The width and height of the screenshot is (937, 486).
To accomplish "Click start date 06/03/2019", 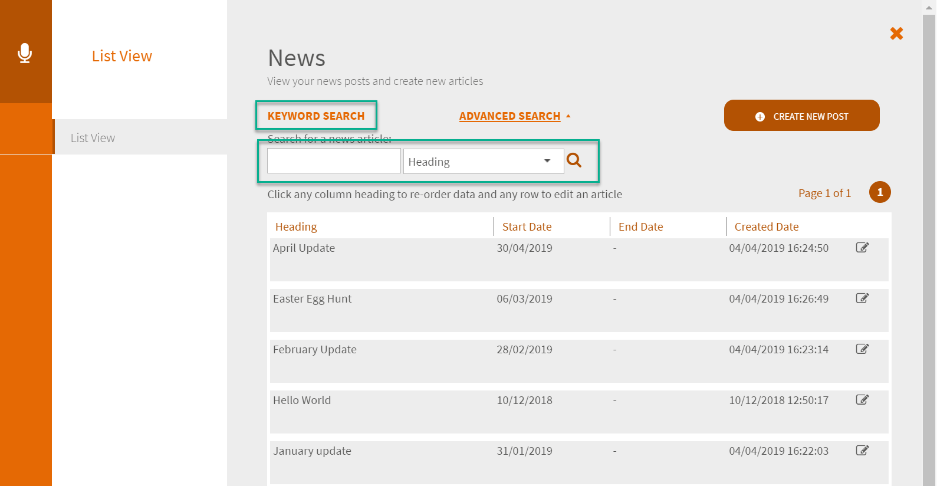I will pos(524,298).
